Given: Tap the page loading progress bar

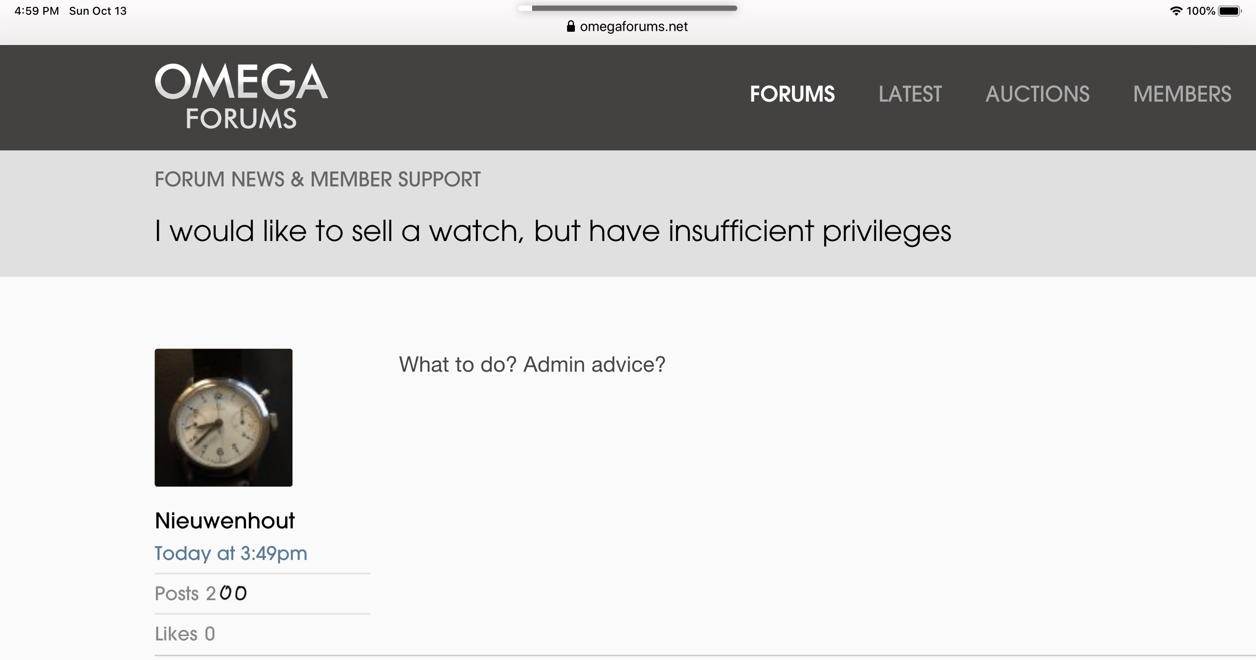Looking at the screenshot, I should tap(627, 8).
